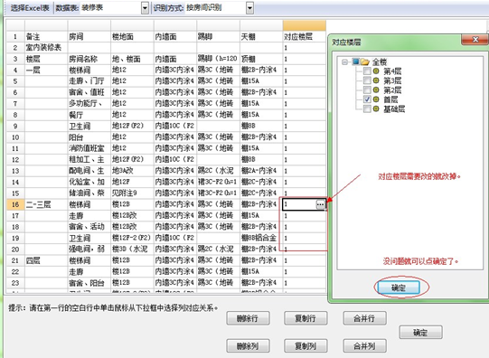Image resolution: width=489 pixels, height=358 pixels.
Task: Click the 四层 cell in row 21
Action: click(x=46, y=260)
